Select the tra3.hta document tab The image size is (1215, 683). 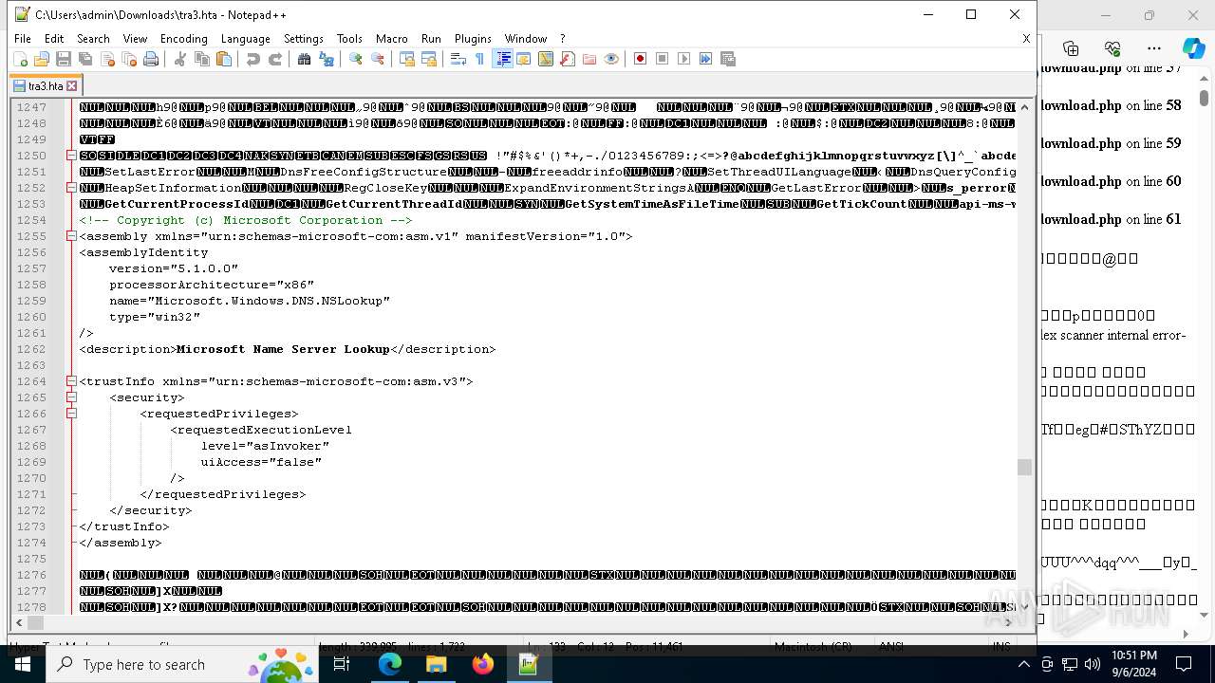pyautogui.click(x=46, y=85)
